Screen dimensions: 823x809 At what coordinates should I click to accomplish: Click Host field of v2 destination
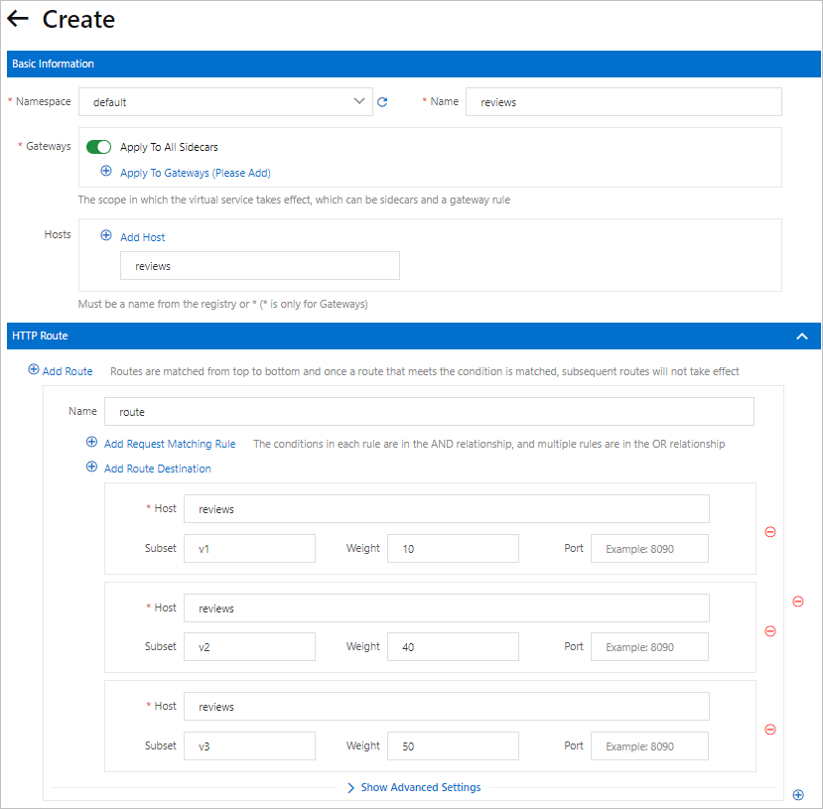click(x=446, y=608)
